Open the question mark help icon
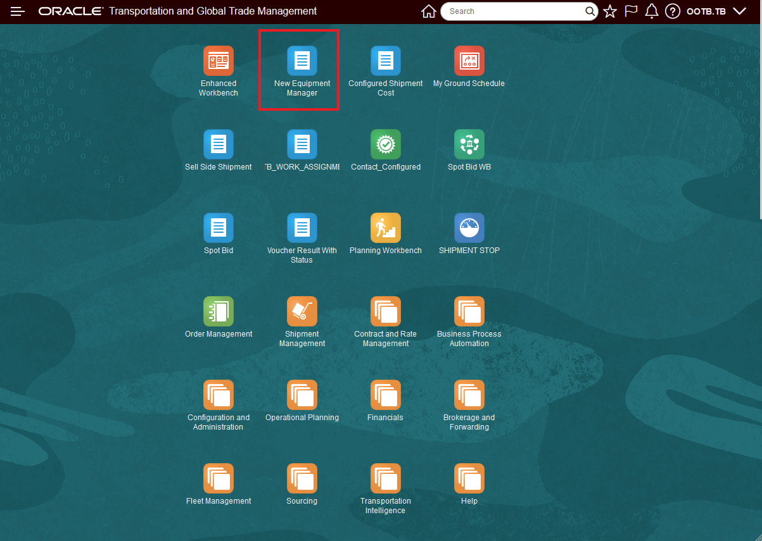 pos(673,11)
